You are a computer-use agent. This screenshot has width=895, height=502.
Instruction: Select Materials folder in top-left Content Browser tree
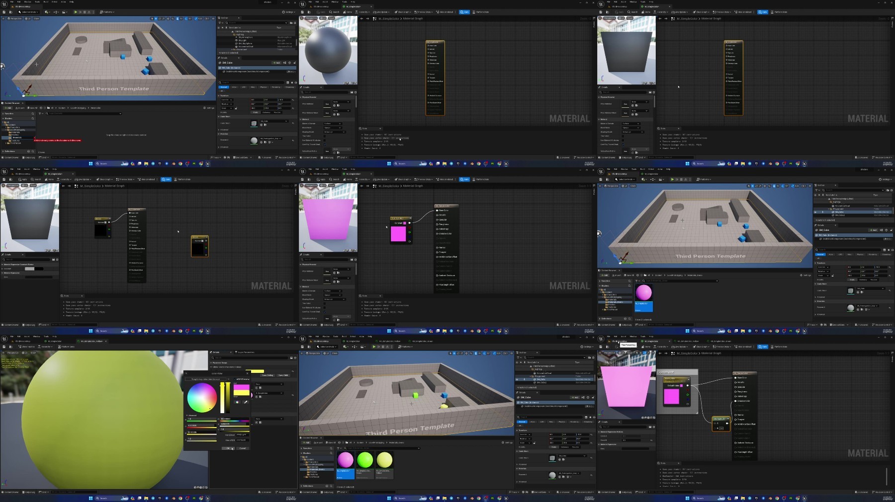point(15,132)
